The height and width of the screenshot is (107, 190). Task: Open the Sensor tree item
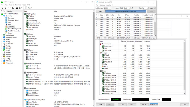click(x=10, y=33)
